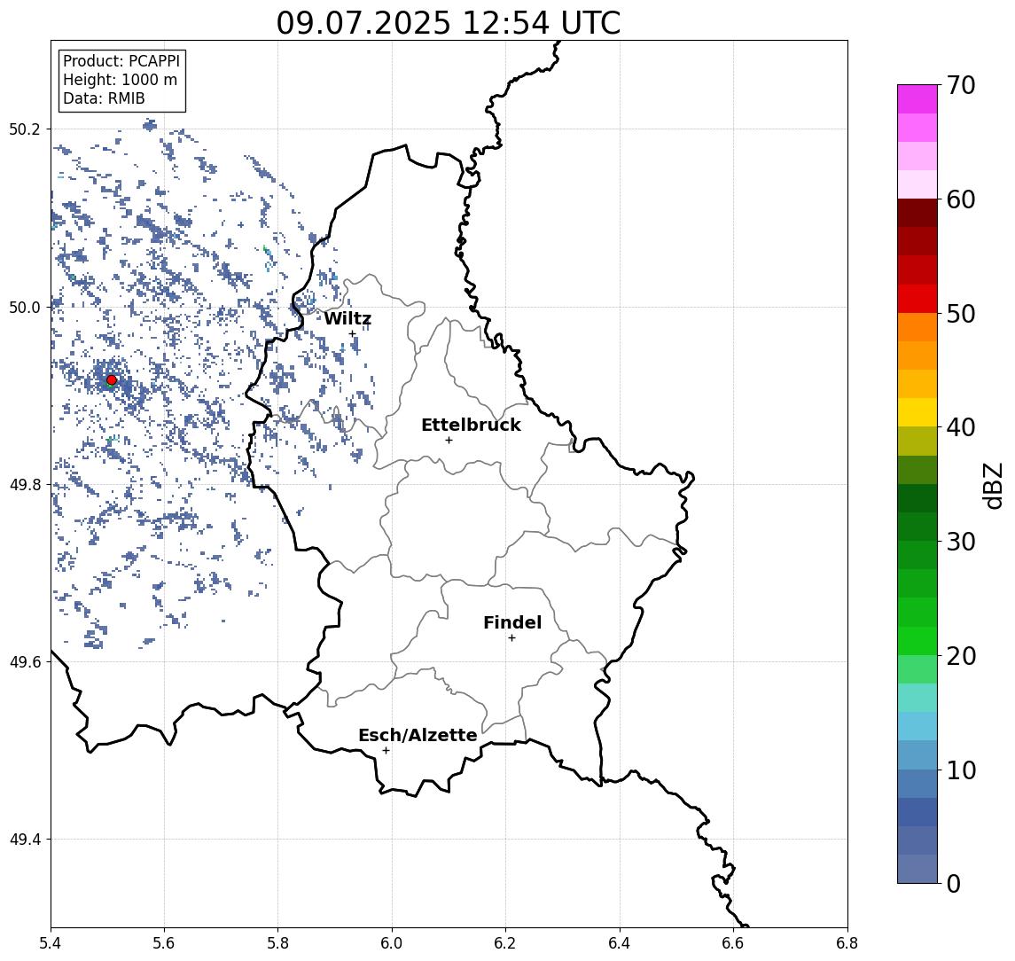Click the map title timestamp 09.07.2025 12:54 UTC

click(449, 23)
